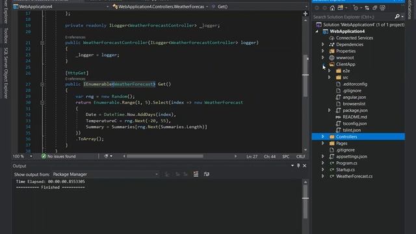This screenshot has width=416, height=234.
Task: Click the Show All Files icon
Action: click(x=382, y=8)
